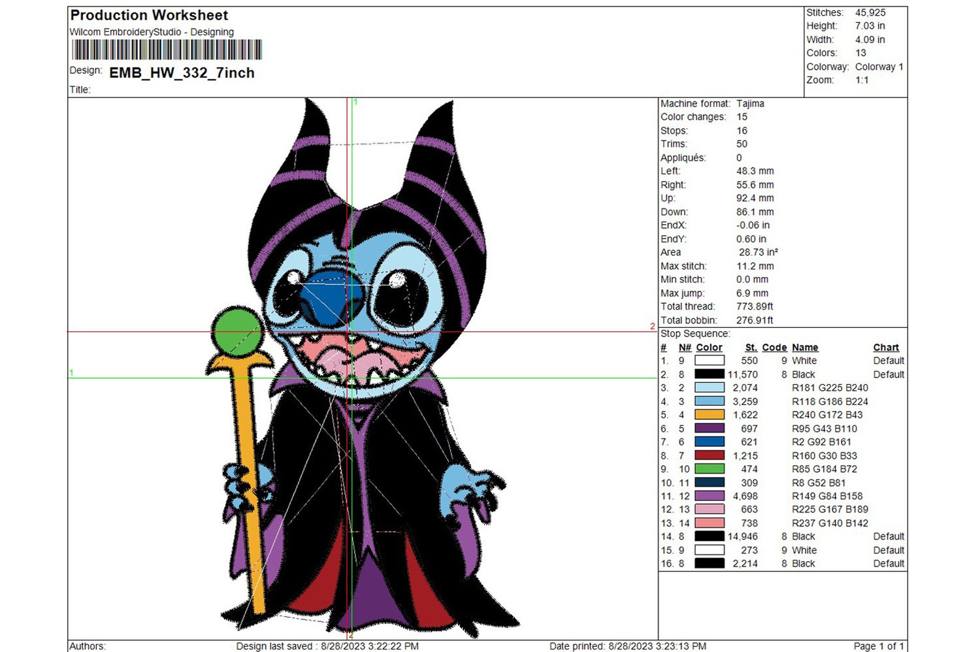
Task: Select the 'Colorway 1' value
Action: [x=879, y=67]
